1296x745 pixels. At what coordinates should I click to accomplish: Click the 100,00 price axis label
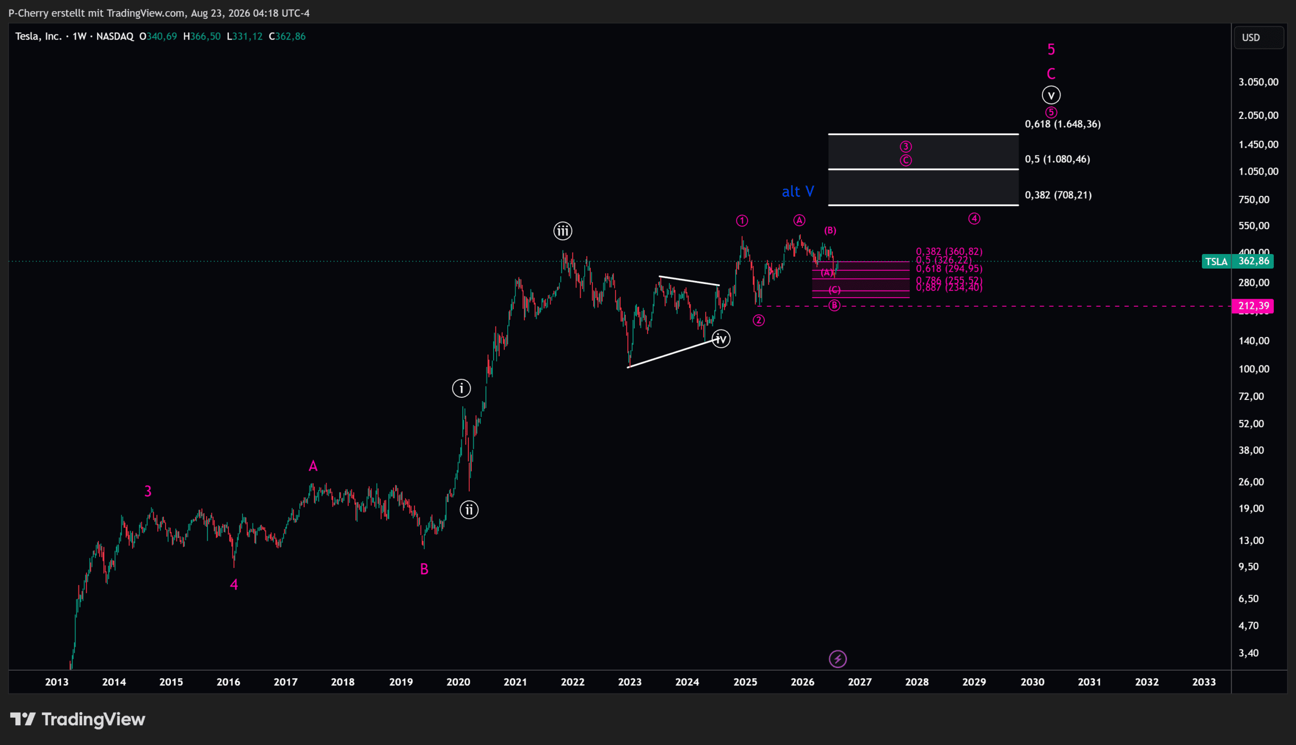(x=1254, y=369)
